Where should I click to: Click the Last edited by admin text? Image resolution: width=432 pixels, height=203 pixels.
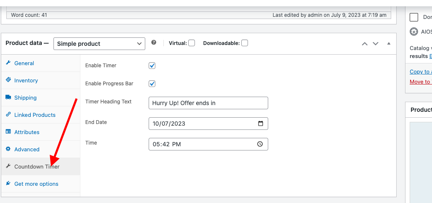point(330,15)
